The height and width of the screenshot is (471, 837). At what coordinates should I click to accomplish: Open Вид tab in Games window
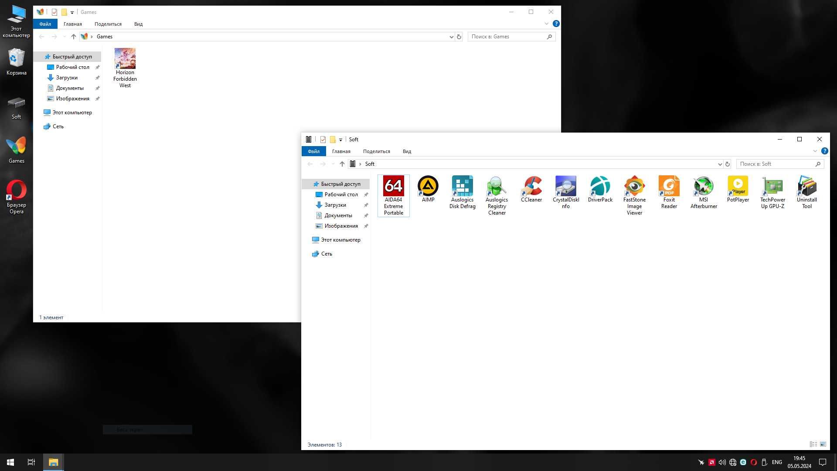138,24
